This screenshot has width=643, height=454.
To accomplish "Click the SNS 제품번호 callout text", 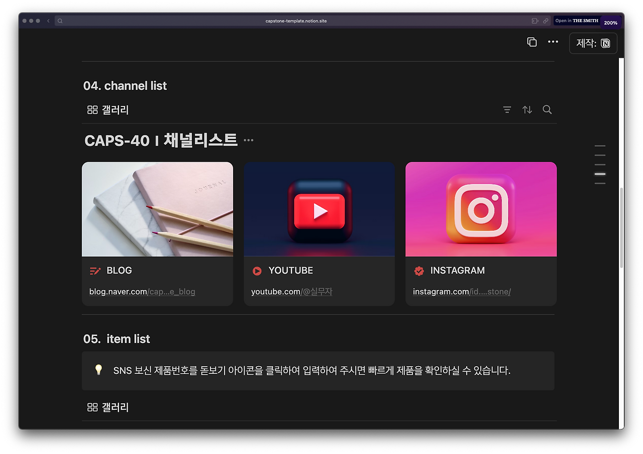I will point(311,371).
